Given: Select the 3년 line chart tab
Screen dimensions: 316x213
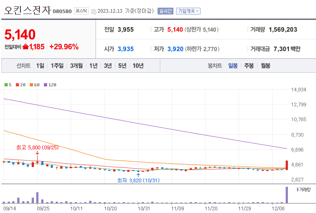Looking at the screenshot, I should (108, 66).
